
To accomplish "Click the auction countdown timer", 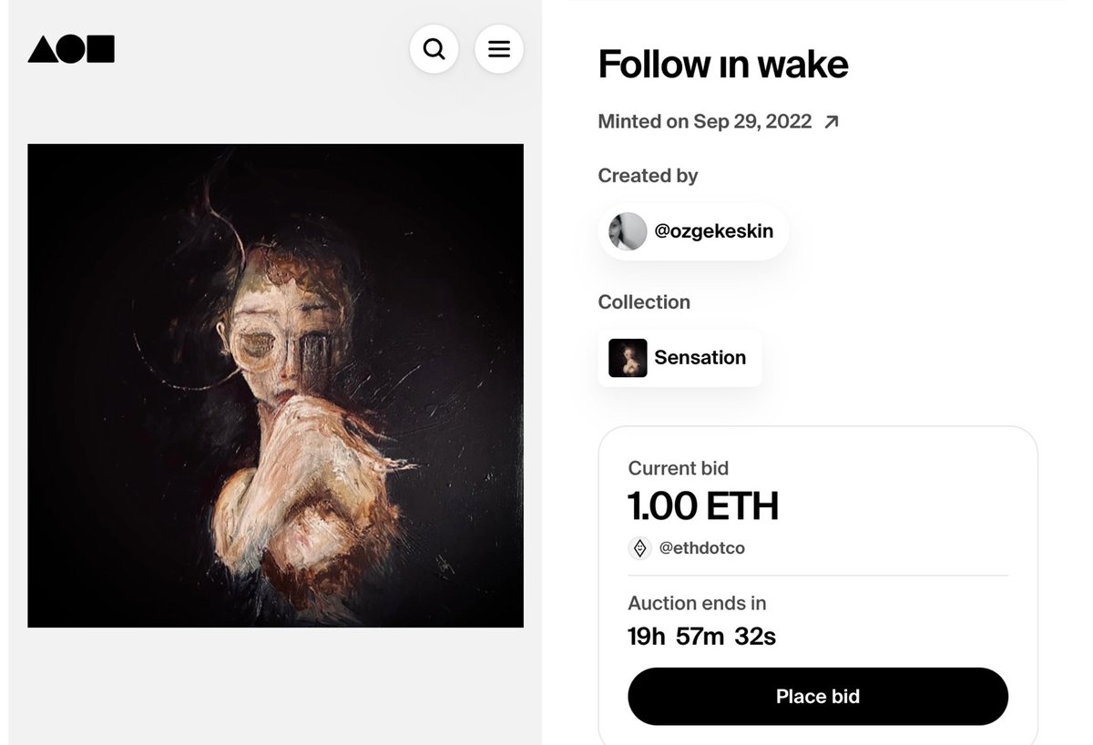I will 701,636.
